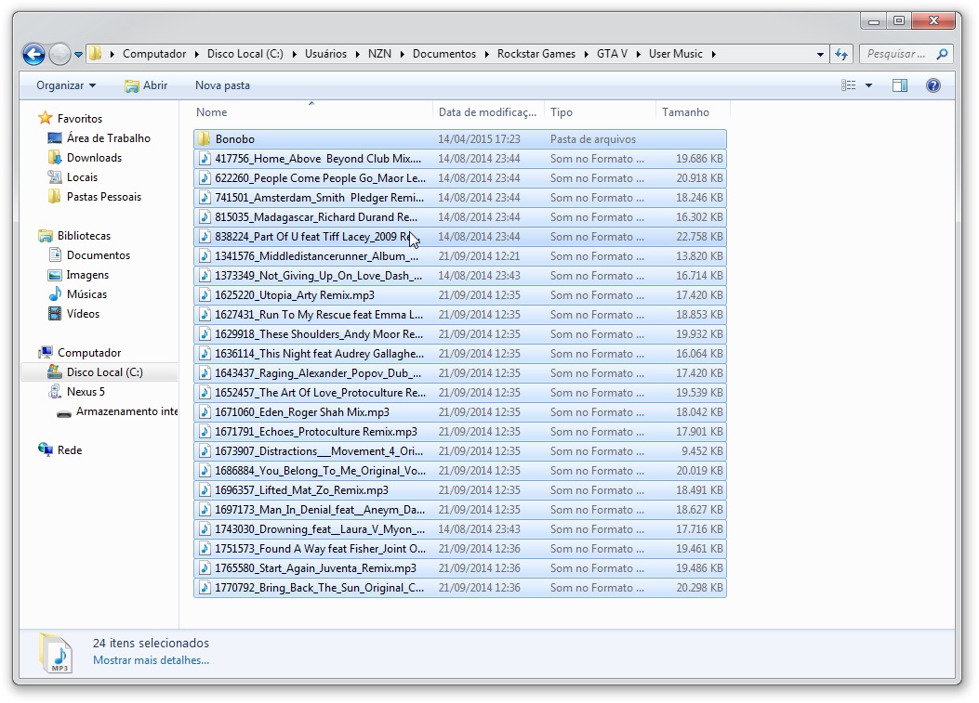Click the MP3 file icon in details pane
Image resolution: width=979 pixels, height=703 pixels.
57,653
